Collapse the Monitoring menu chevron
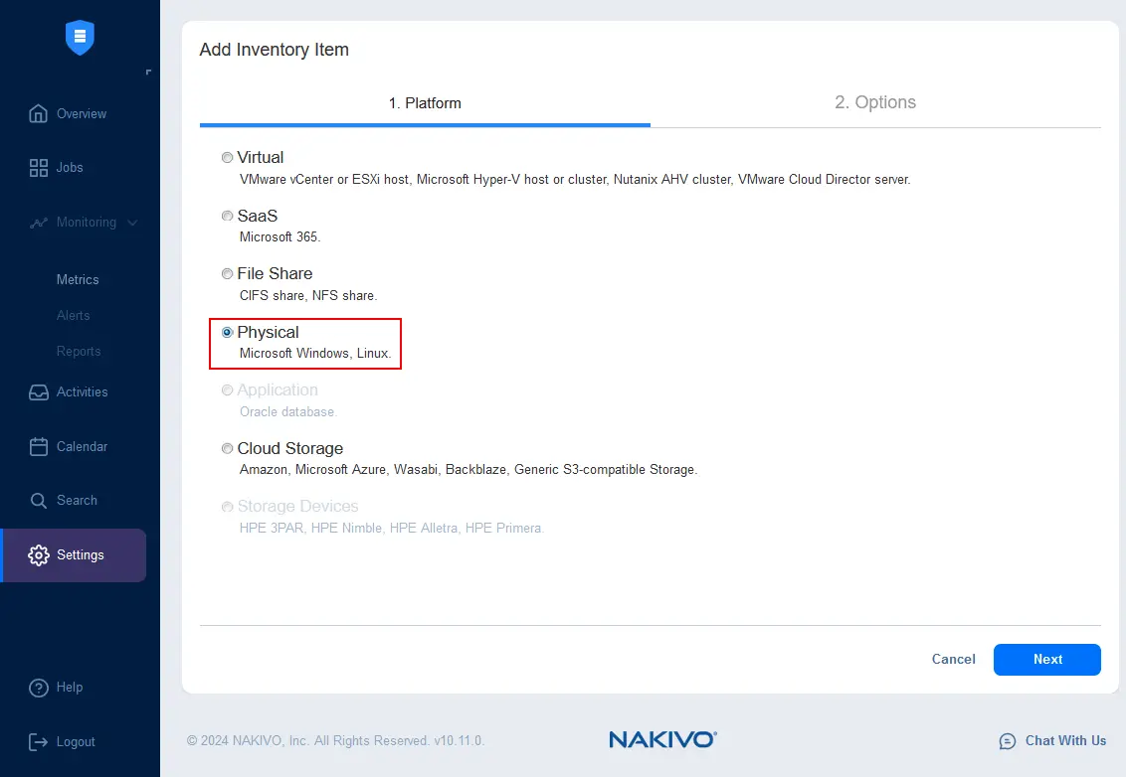The height and width of the screenshot is (777, 1126). (133, 223)
